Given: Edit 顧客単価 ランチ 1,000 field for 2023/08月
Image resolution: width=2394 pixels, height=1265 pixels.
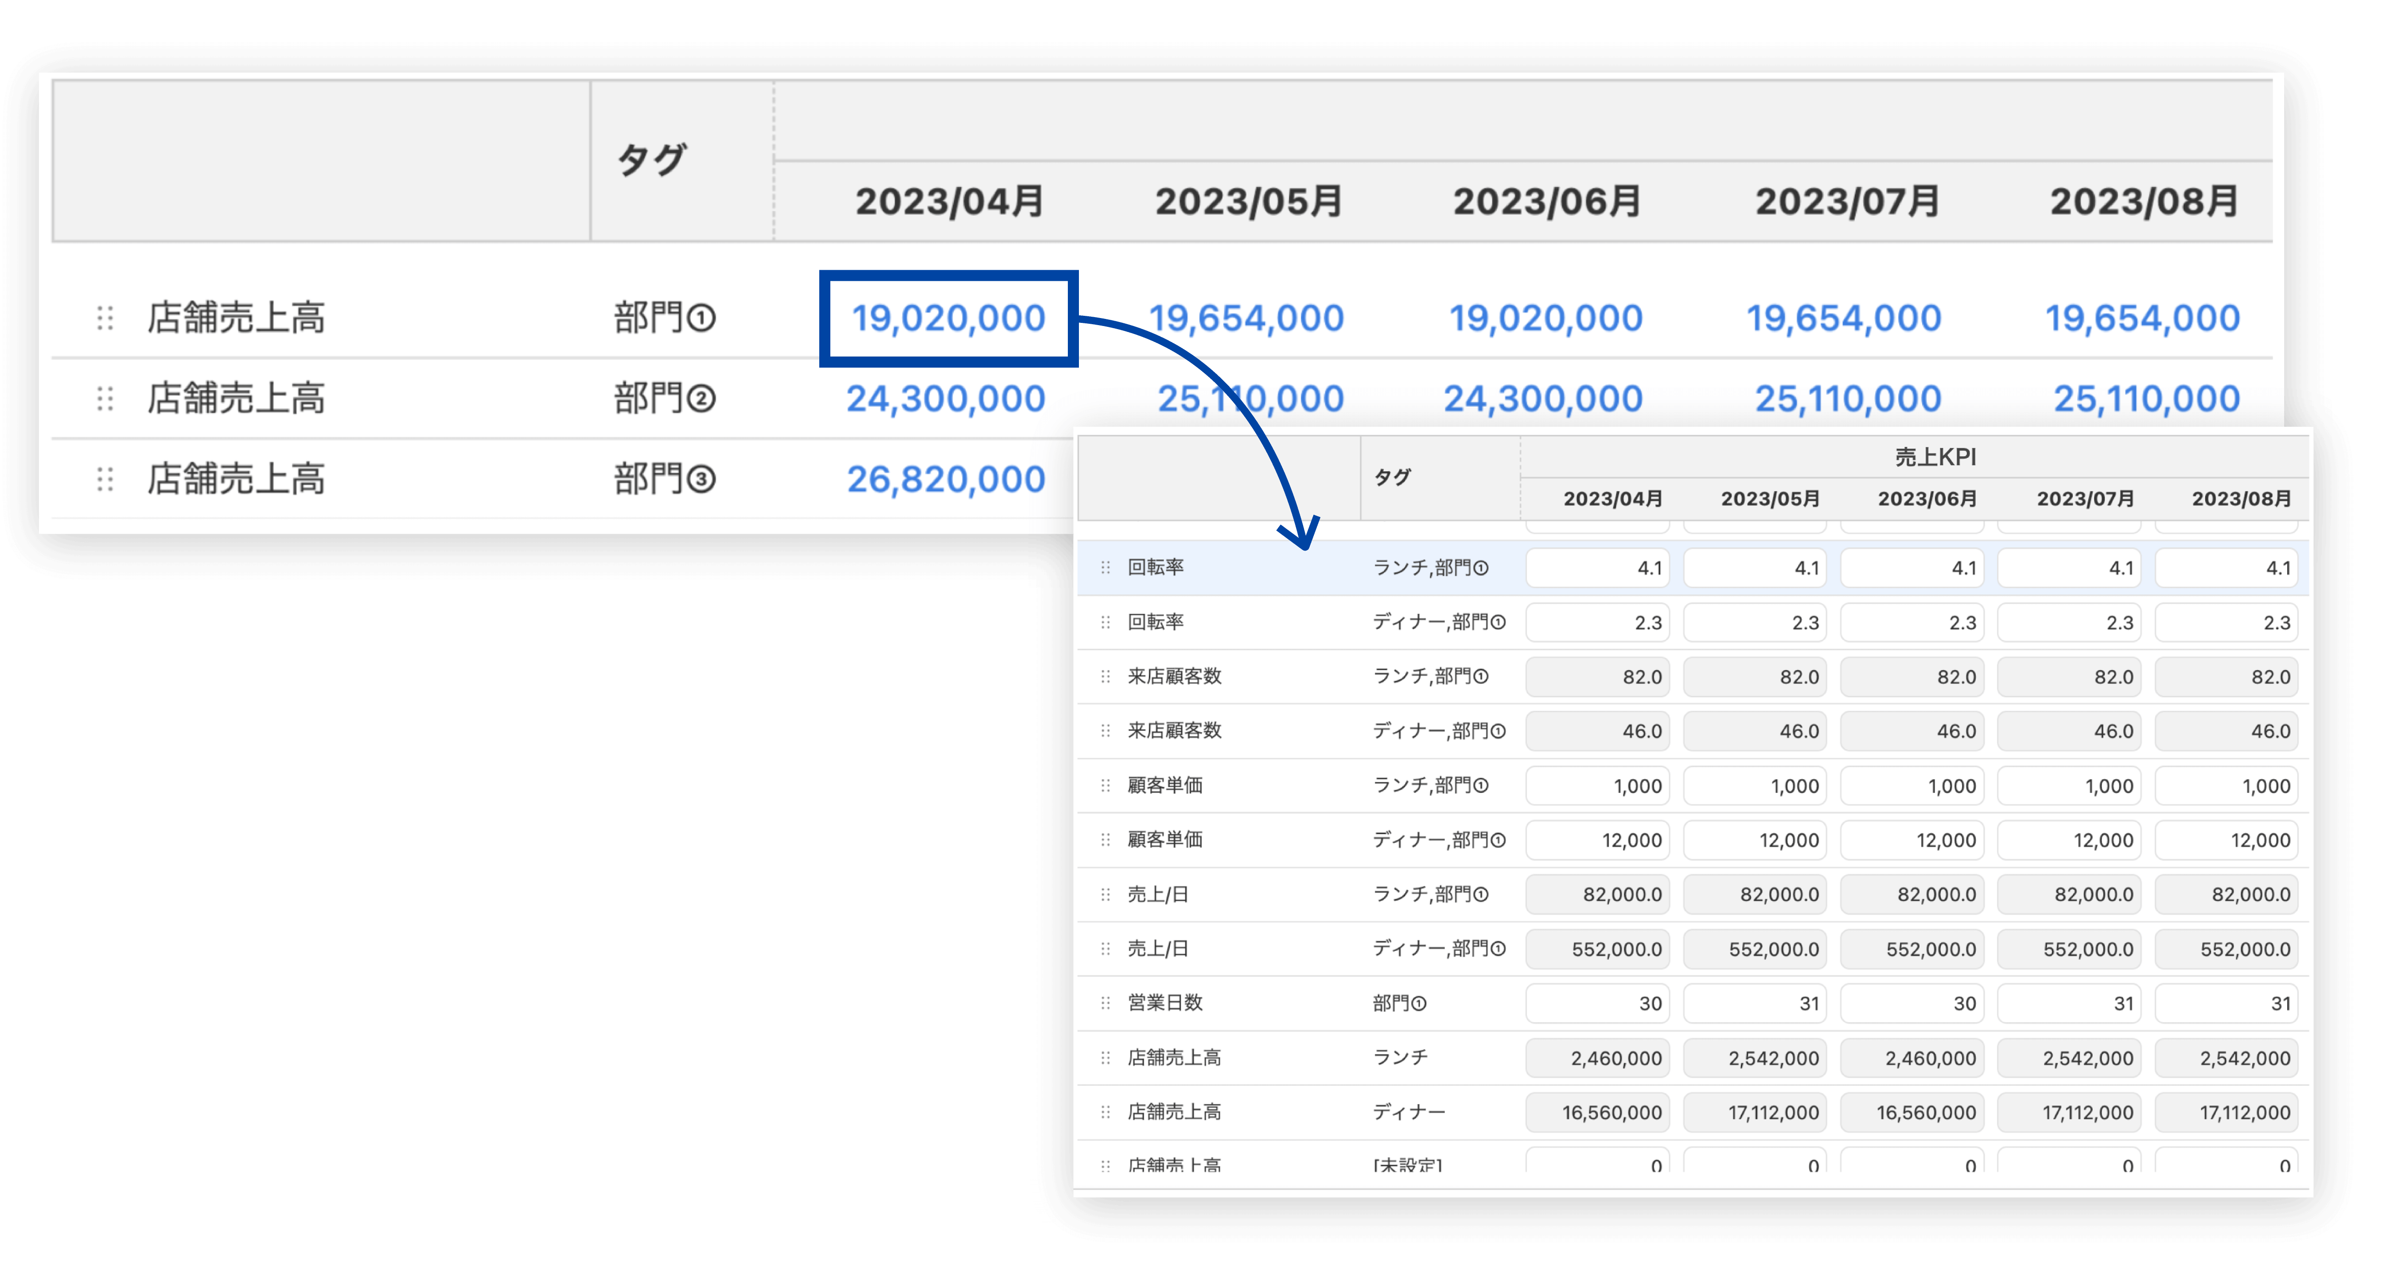Looking at the screenshot, I should coord(2226,786).
